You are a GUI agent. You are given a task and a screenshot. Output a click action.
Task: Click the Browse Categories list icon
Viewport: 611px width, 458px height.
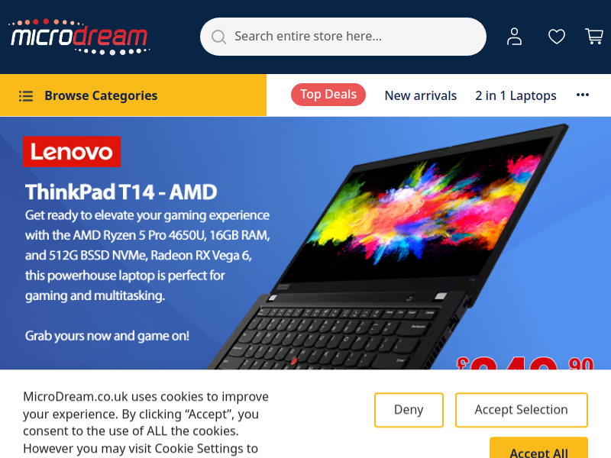[26, 96]
